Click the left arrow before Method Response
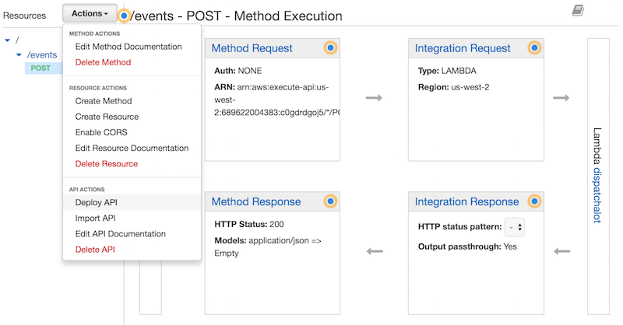Viewport: 623px width, 325px height. (374, 251)
